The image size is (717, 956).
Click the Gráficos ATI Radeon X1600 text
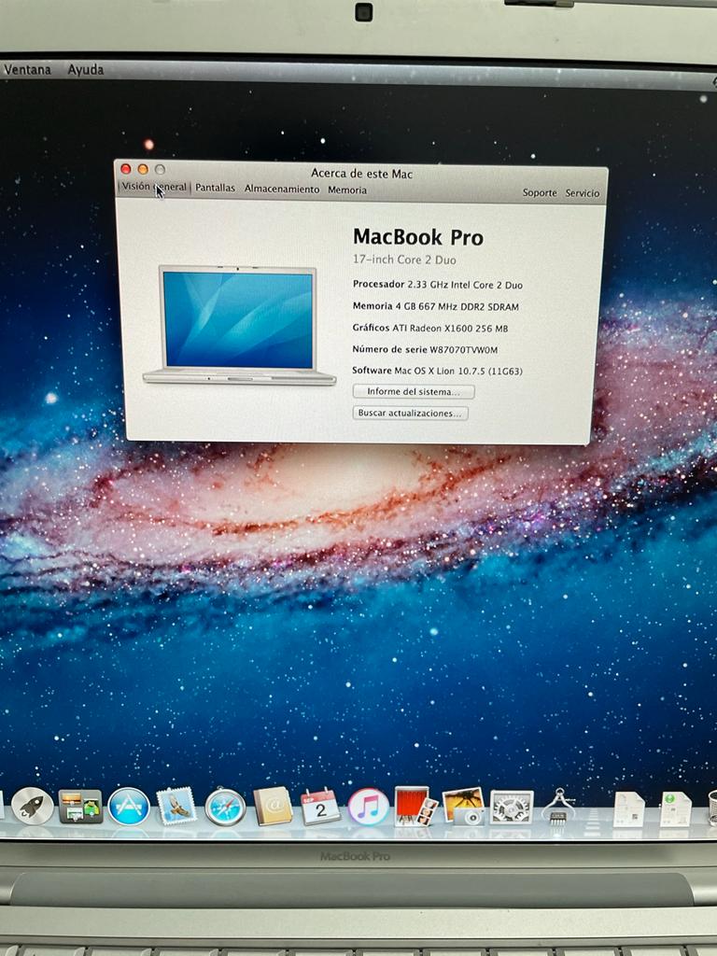(429, 328)
